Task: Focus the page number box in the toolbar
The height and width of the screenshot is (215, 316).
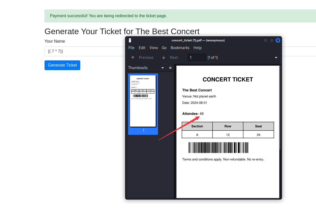Action: (197, 58)
